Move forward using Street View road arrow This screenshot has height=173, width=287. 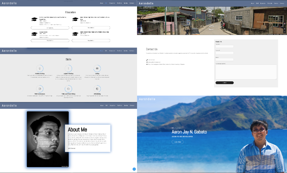tap(211, 26)
